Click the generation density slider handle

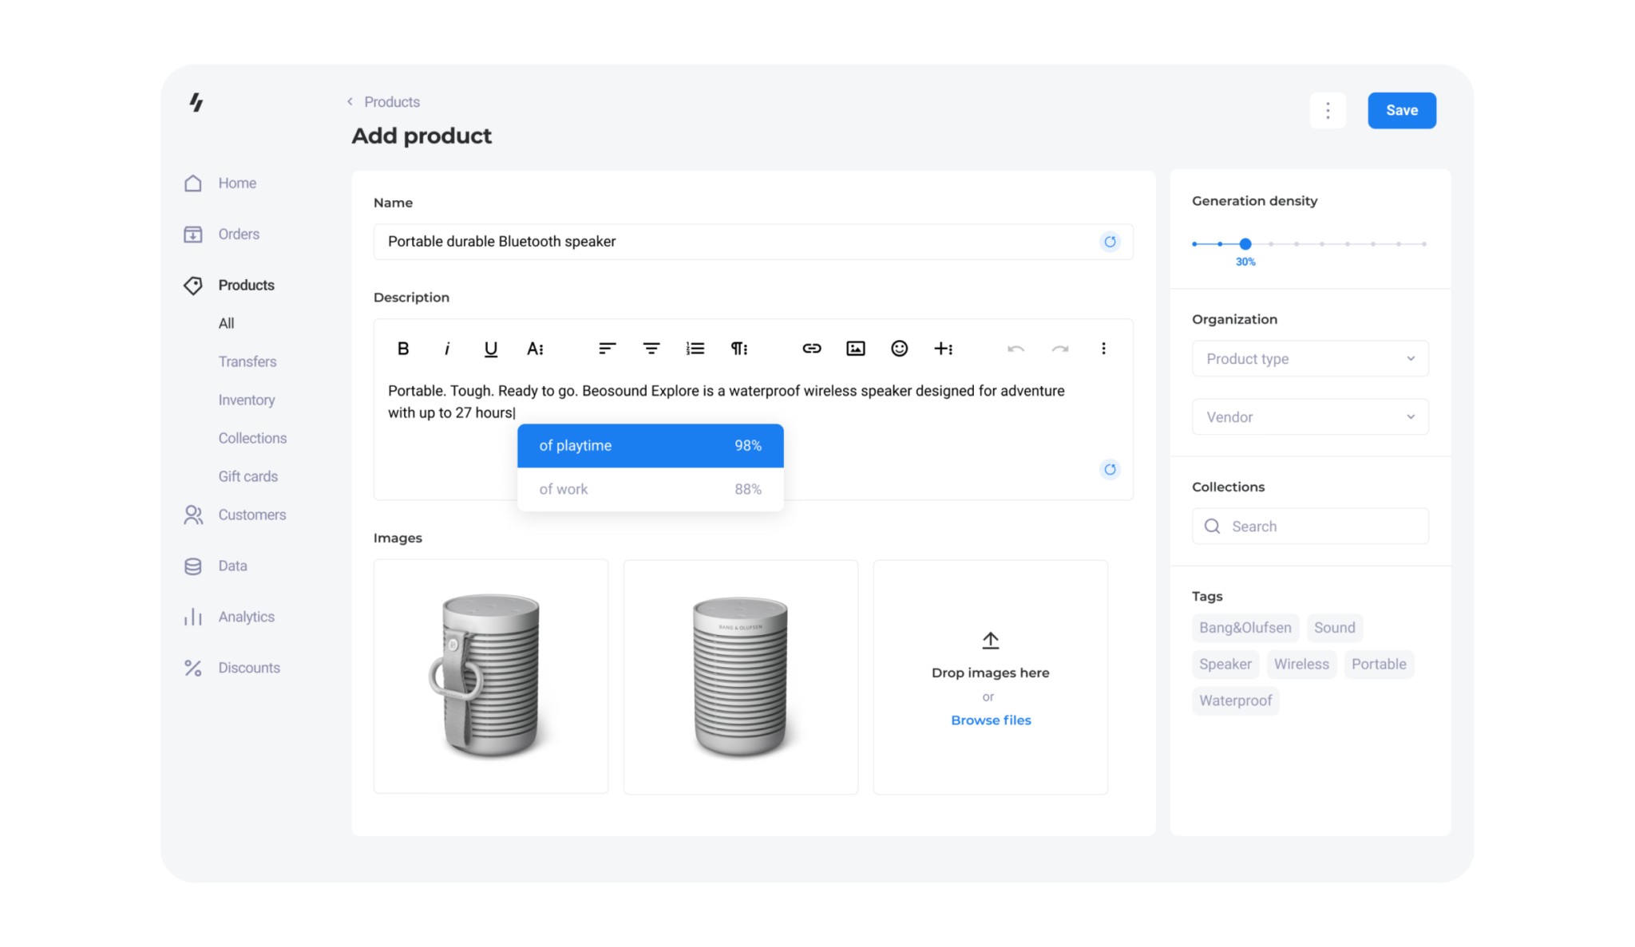pyautogui.click(x=1245, y=244)
